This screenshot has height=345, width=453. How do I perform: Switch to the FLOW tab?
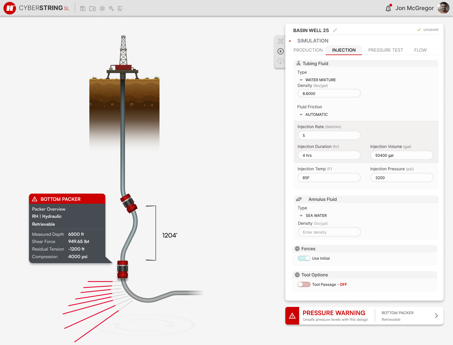[420, 50]
